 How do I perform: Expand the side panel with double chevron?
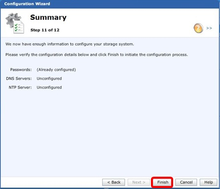click(x=209, y=28)
